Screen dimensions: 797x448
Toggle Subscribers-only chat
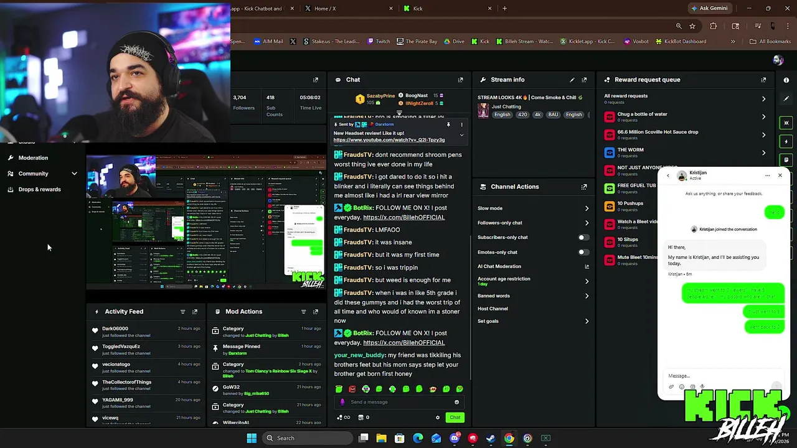[x=583, y=237]
